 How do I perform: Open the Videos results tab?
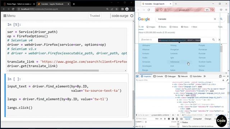click(x=174, y=27)
